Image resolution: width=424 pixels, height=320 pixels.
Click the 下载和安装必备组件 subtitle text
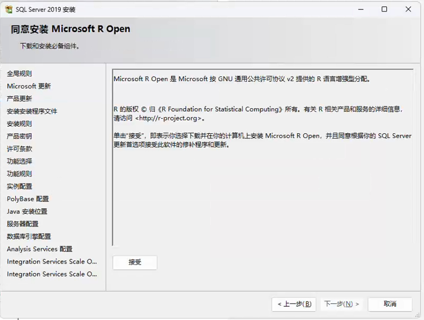pos(50,46)
